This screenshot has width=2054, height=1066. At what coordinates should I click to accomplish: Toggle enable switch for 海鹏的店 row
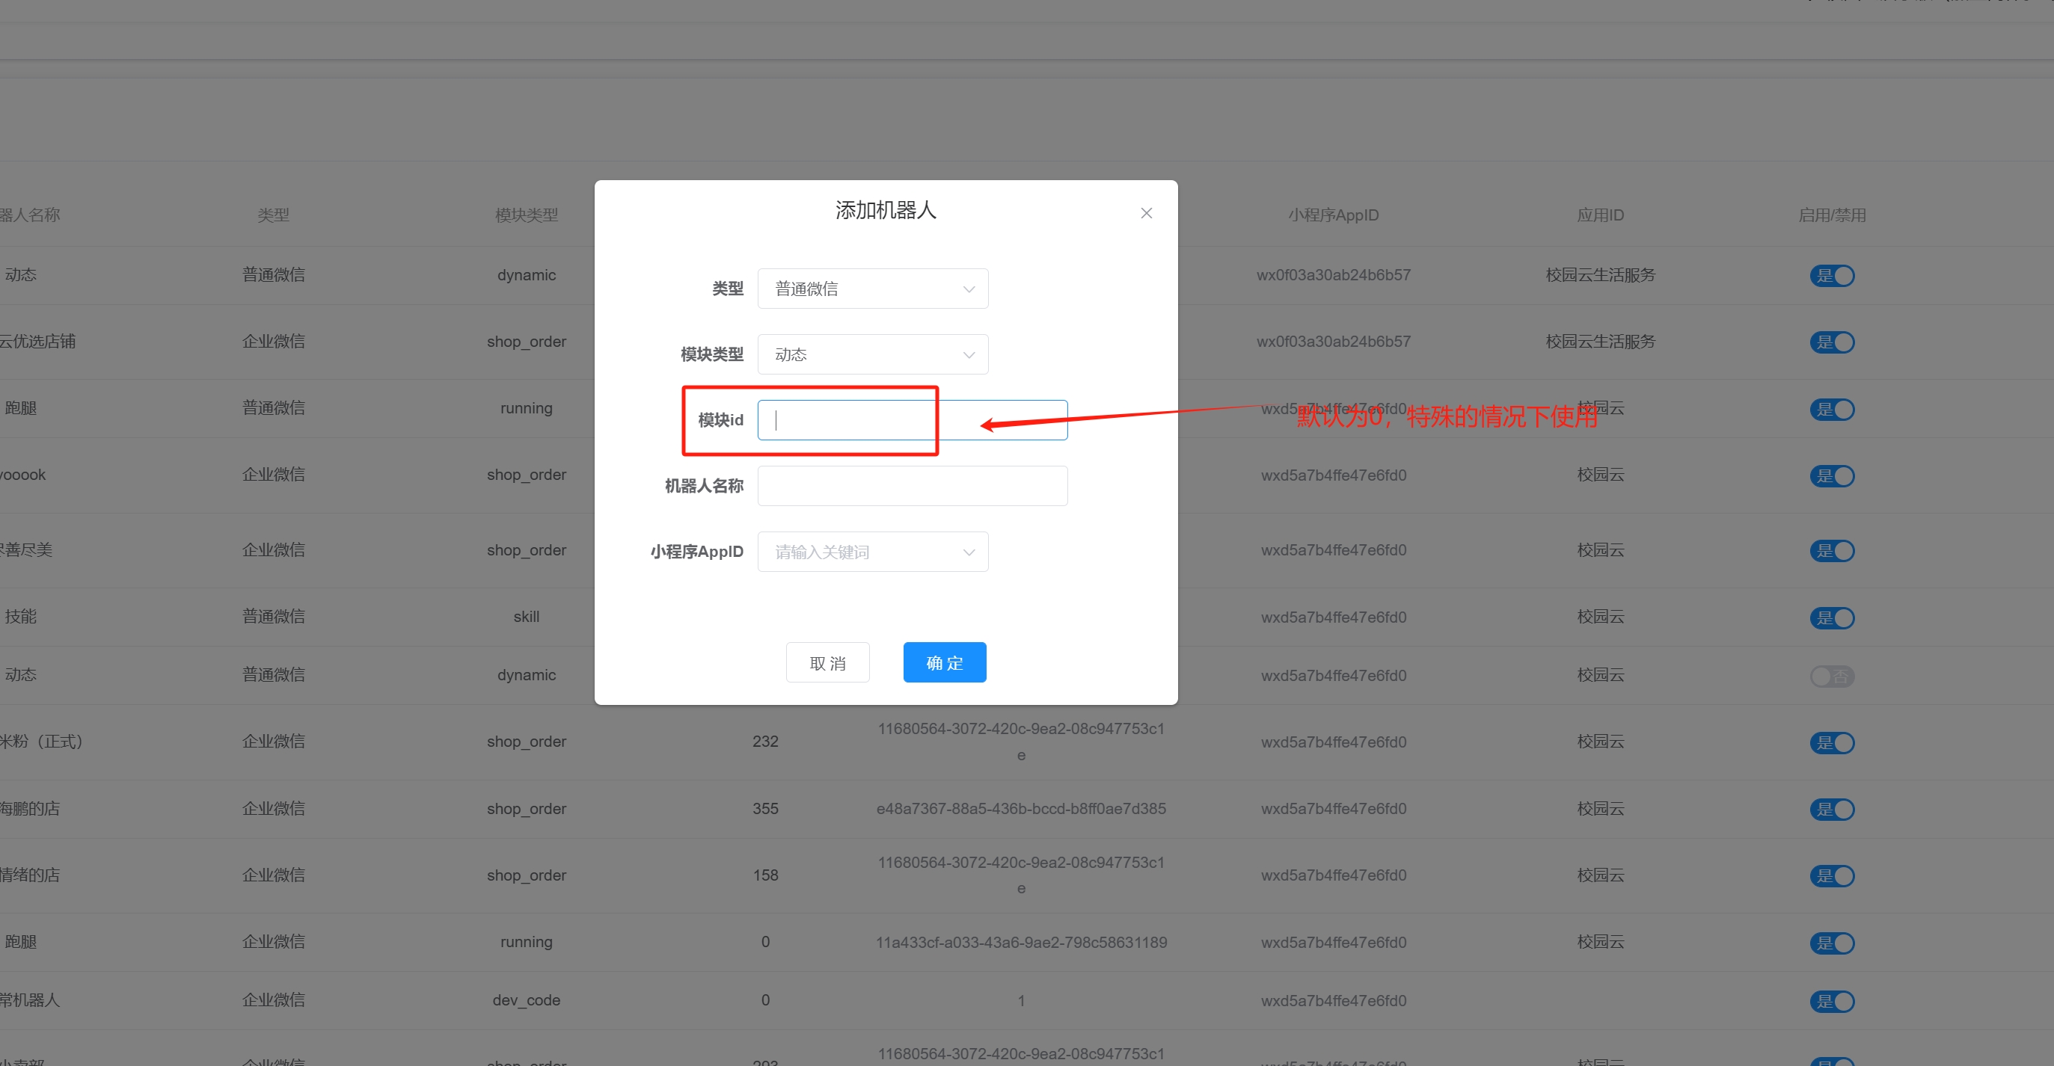[x=1833, y=810]
